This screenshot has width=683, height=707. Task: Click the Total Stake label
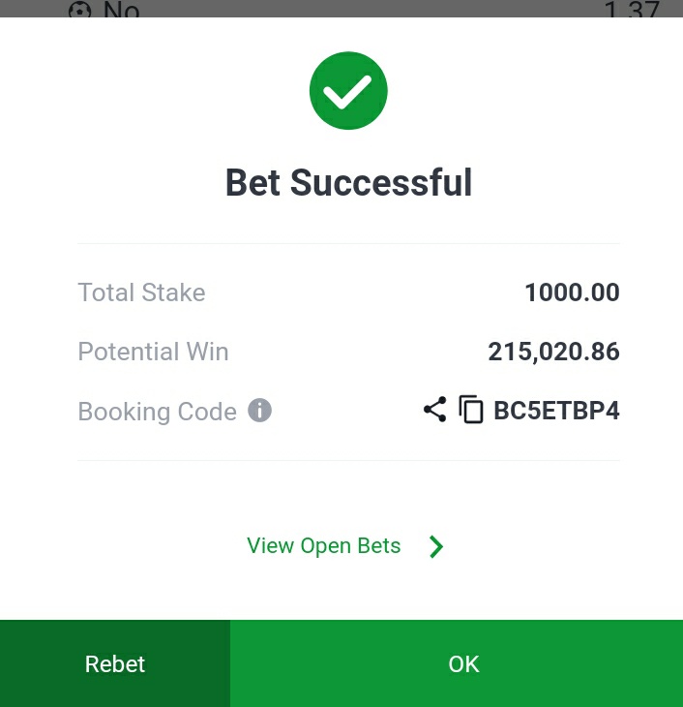pos(141,292)
